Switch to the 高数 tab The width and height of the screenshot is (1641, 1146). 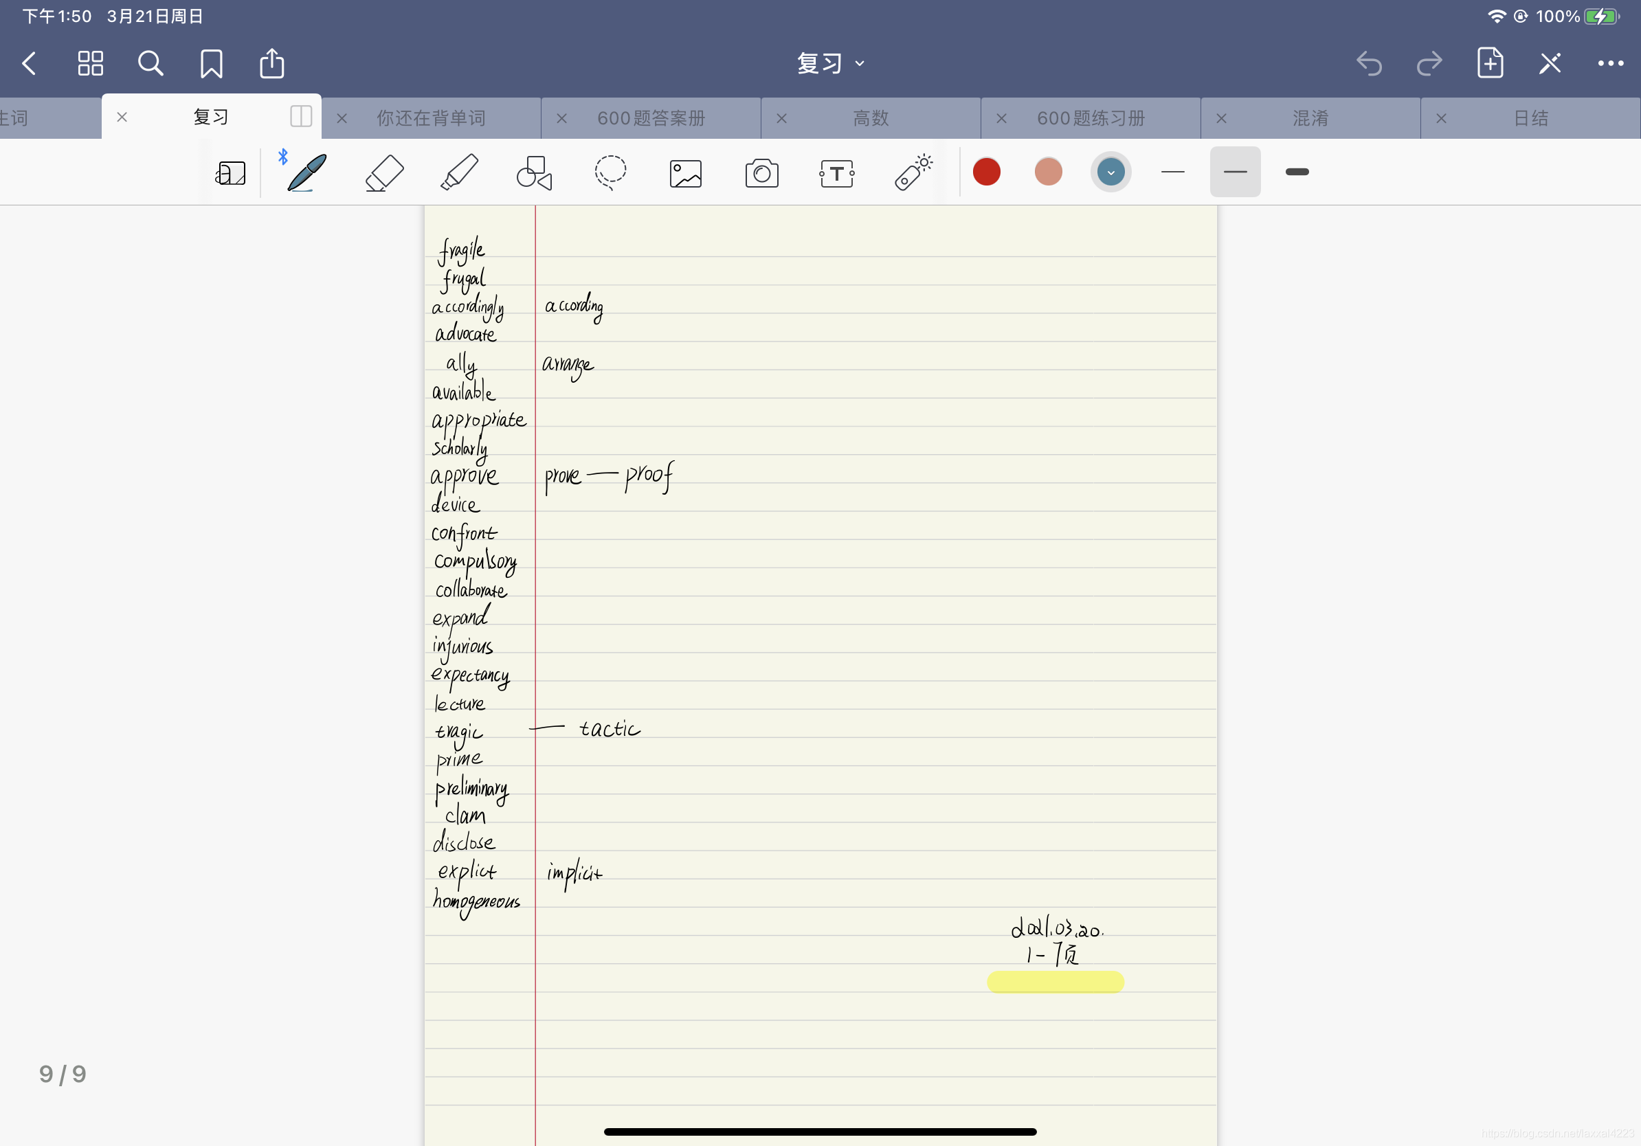click(871, 118)
